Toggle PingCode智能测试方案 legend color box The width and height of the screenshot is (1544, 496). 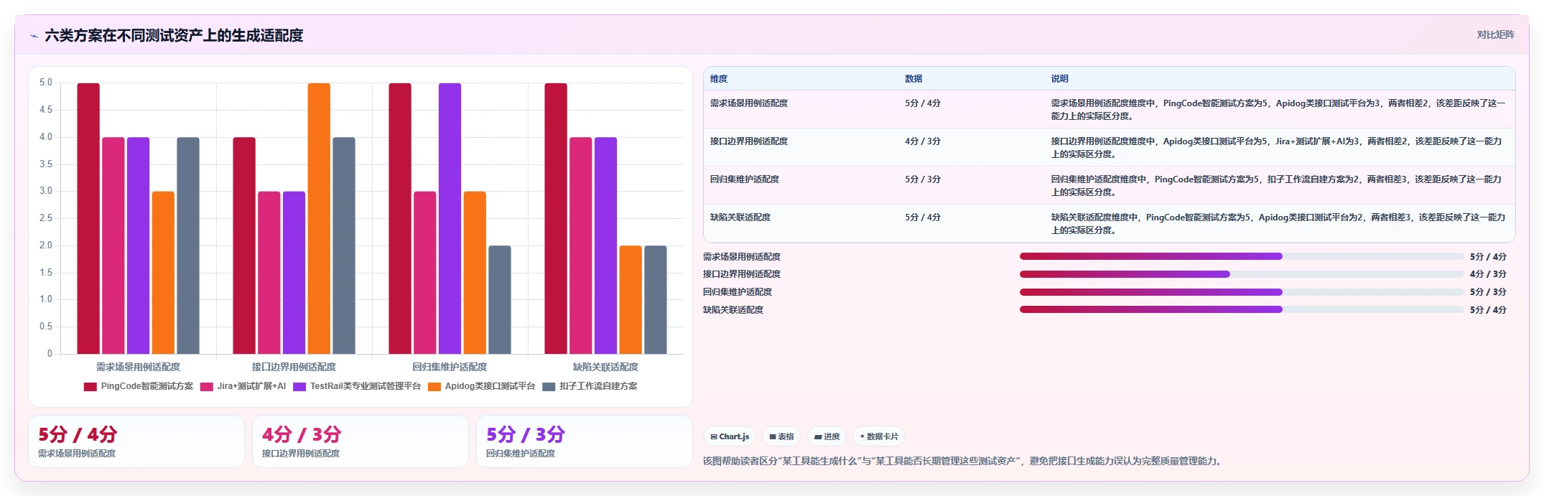pos(90,387)
